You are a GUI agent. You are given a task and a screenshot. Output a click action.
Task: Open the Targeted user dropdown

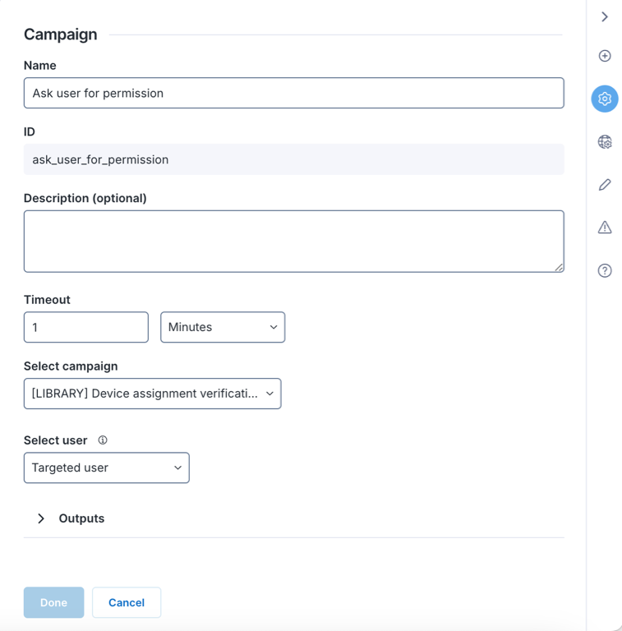tap(107, 467)
